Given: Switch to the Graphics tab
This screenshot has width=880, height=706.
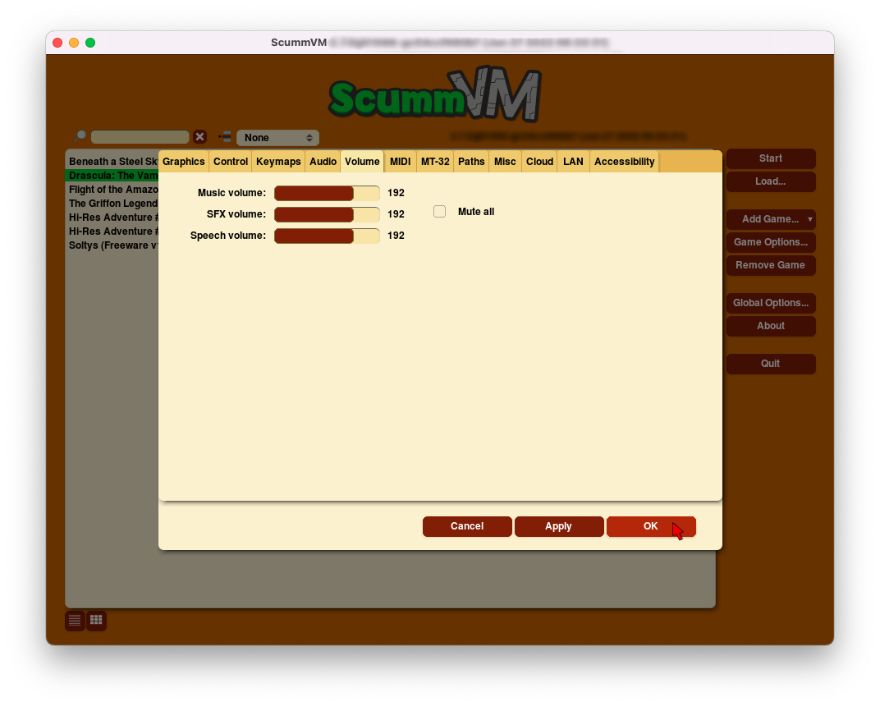Looking at the screenshot, I should tap(184, 162).
